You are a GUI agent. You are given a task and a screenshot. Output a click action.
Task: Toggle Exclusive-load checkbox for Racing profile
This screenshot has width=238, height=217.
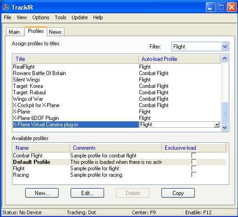pos(194,174)
